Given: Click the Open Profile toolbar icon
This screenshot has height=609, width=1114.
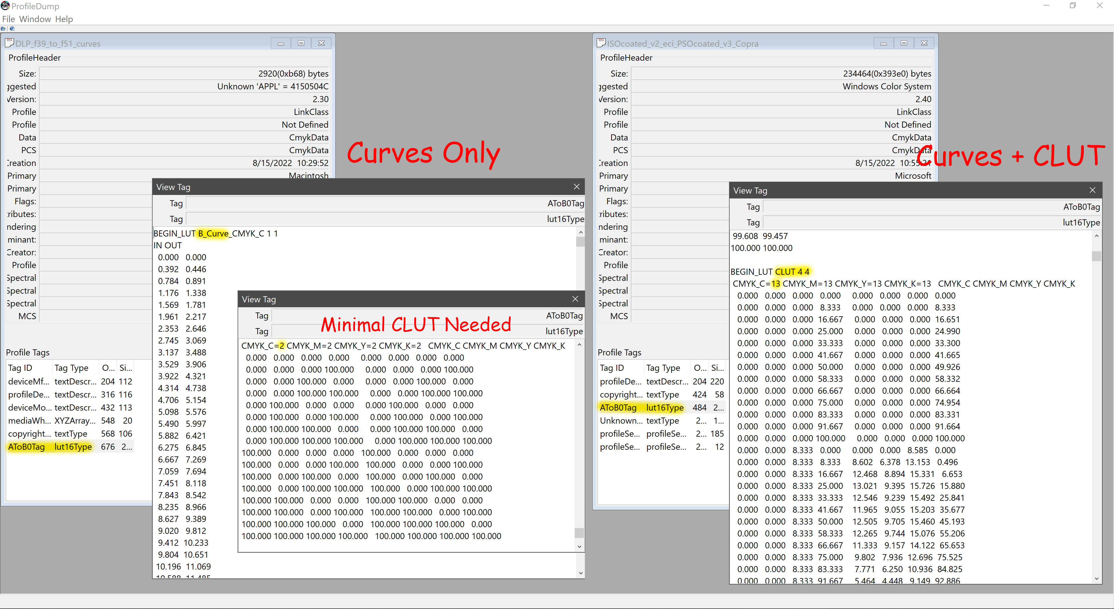Looking at the screenshot, I should click(3, 28).
